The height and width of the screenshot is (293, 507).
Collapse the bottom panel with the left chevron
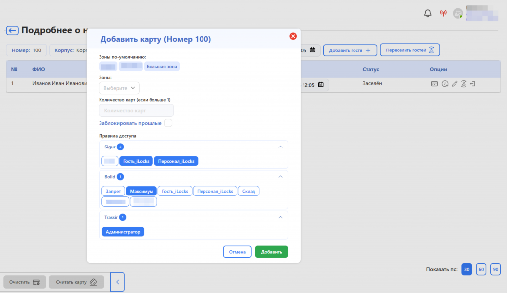(x=117, y=282)
